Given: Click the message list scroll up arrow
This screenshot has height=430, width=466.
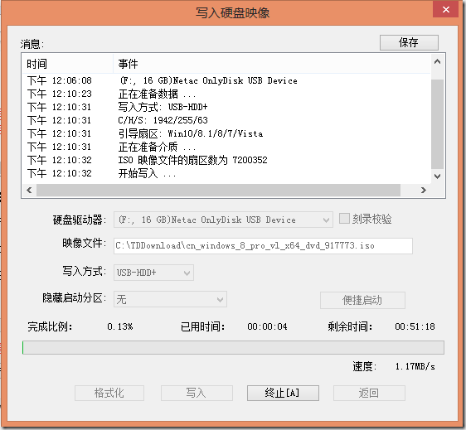Looking at the screenshot, I should (x=437, y=62).
